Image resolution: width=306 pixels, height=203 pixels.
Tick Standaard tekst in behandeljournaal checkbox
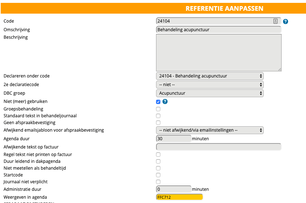click(x=158, y=116)
